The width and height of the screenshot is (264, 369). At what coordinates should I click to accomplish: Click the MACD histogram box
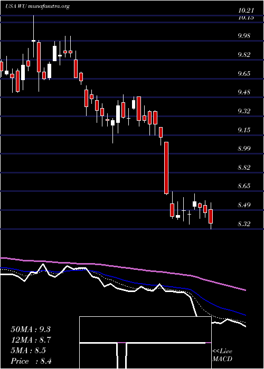pyautogui.click(x=145, y=343)
